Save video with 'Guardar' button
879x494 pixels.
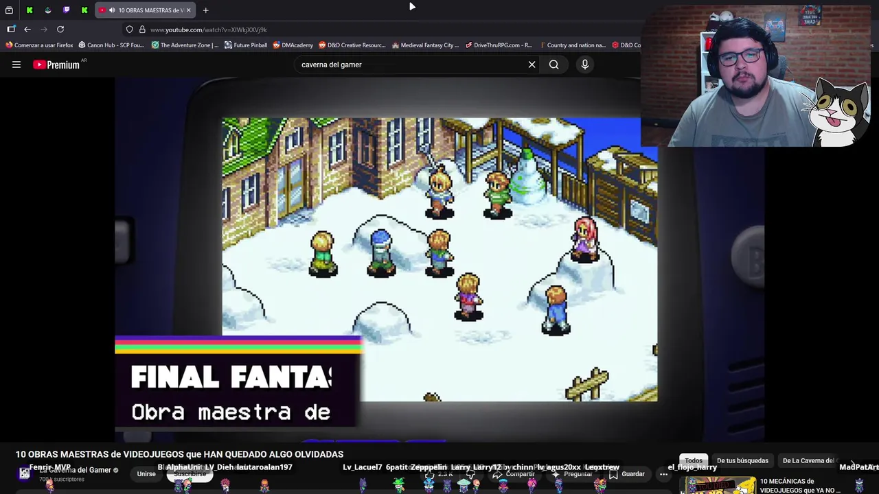click(626, 474)
